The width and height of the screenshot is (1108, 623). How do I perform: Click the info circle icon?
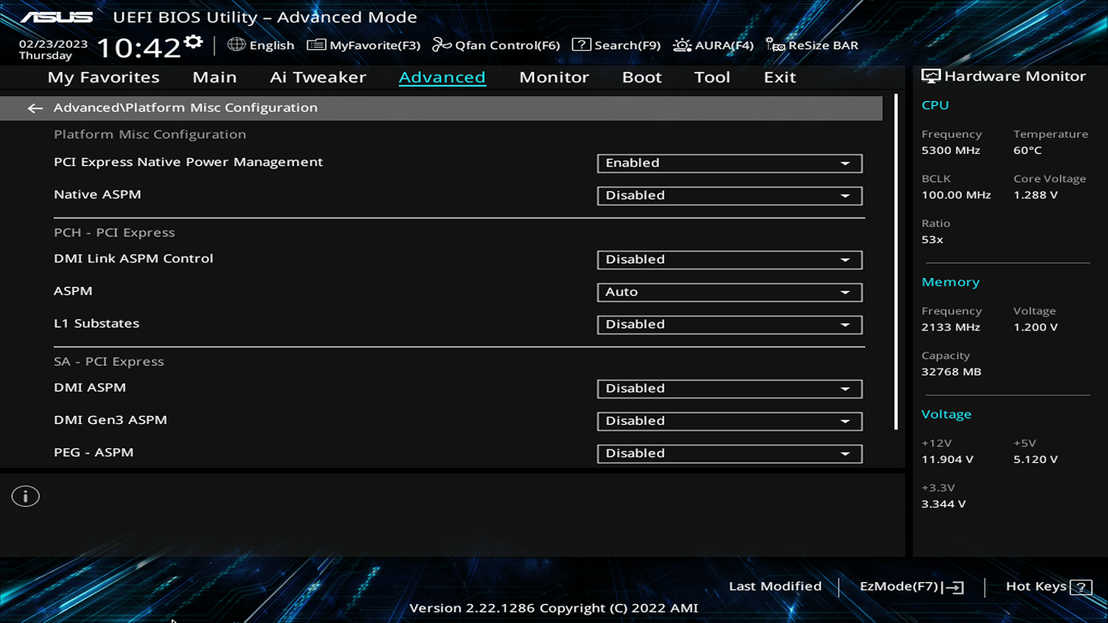coord(25,496)
